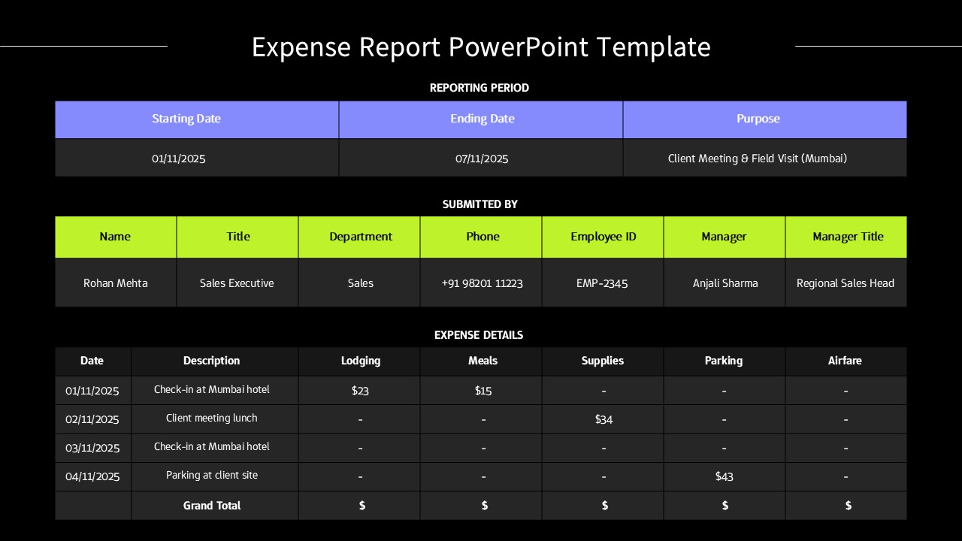Click the Purpose column header
Screen dimensions: 962x541
758,119
